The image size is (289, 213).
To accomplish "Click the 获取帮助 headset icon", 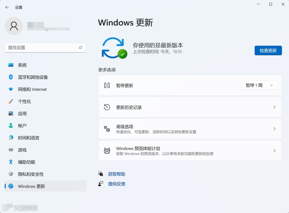I will 101,174.
